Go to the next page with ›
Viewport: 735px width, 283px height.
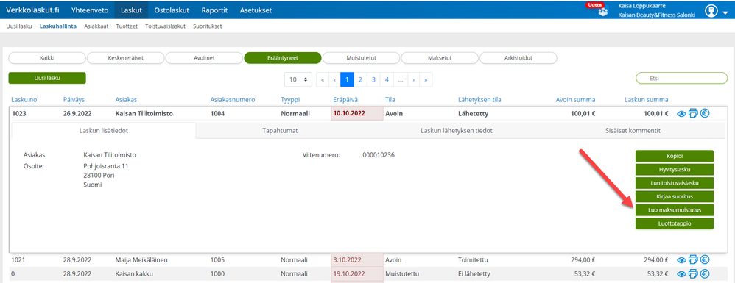[413, 80]
